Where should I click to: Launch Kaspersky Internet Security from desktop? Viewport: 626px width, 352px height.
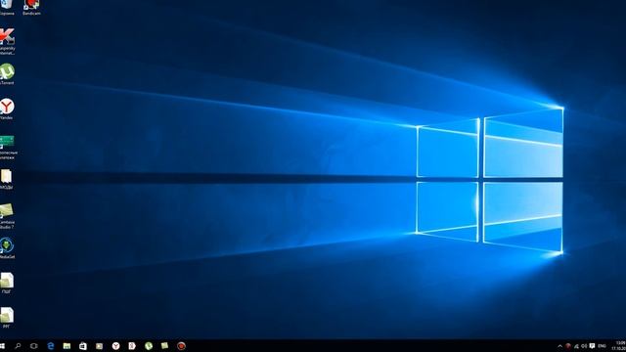pos(7,41)
